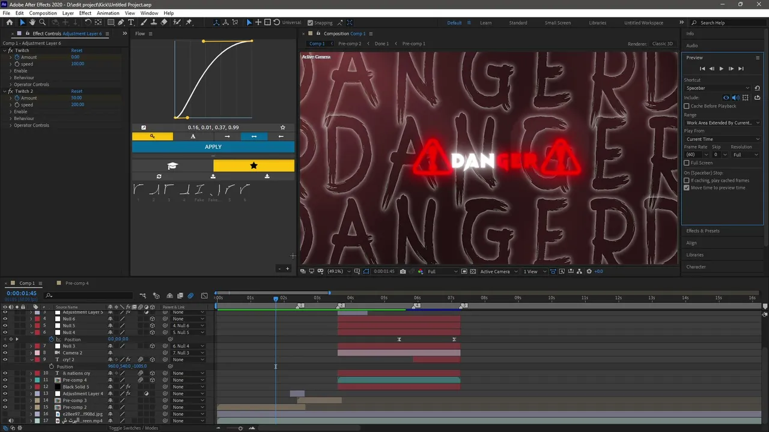Click the star favorites button in Flow
The height and width of the screenshot is (432, 769).
coord(254,166)
